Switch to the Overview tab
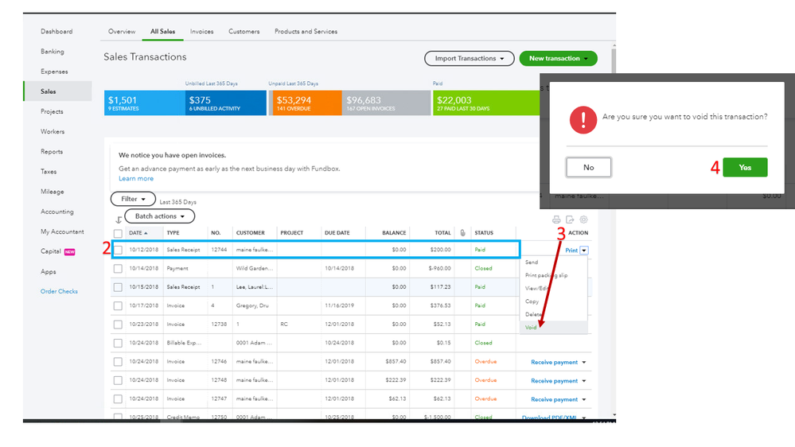This screenshot has width=795, height=447. 122,32
